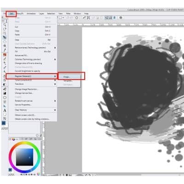Select the Gradient tool in the toolbox
Screen dimensions: 184x184
click(x=5, y=93)
